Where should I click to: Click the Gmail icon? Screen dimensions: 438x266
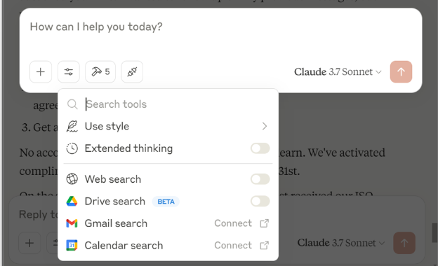pos(72,223)
